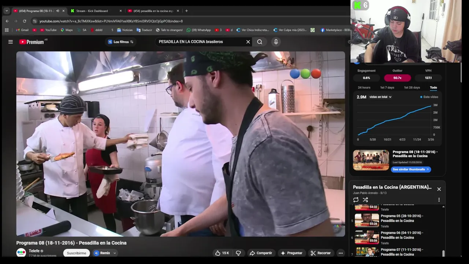The height and width of the screenshot is (264, 469).
Task: Open Maps bookmark
Action: 67,30
